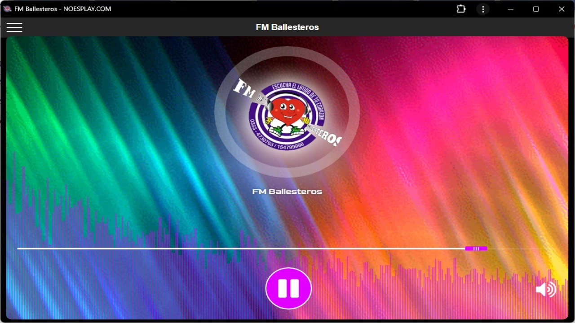
Task: Open the three-dot app options menu
Action: (x=483, y=9)
